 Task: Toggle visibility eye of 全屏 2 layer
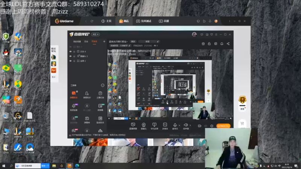pos(70,61)
